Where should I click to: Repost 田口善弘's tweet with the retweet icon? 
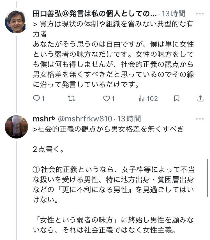click(72, 98)
